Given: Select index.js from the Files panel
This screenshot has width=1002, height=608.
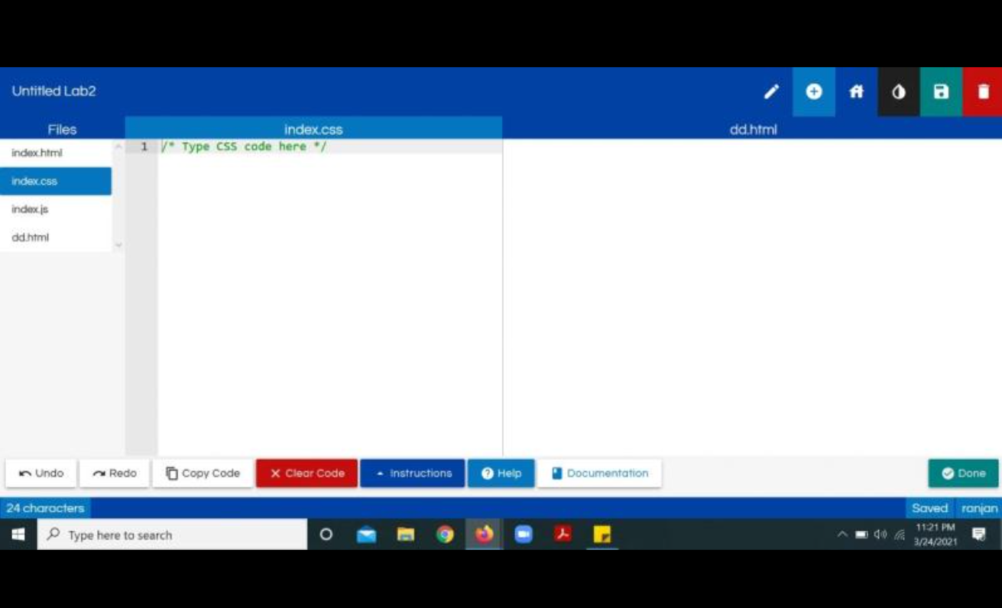Looking at the screenshot, I should click(31, 209).
